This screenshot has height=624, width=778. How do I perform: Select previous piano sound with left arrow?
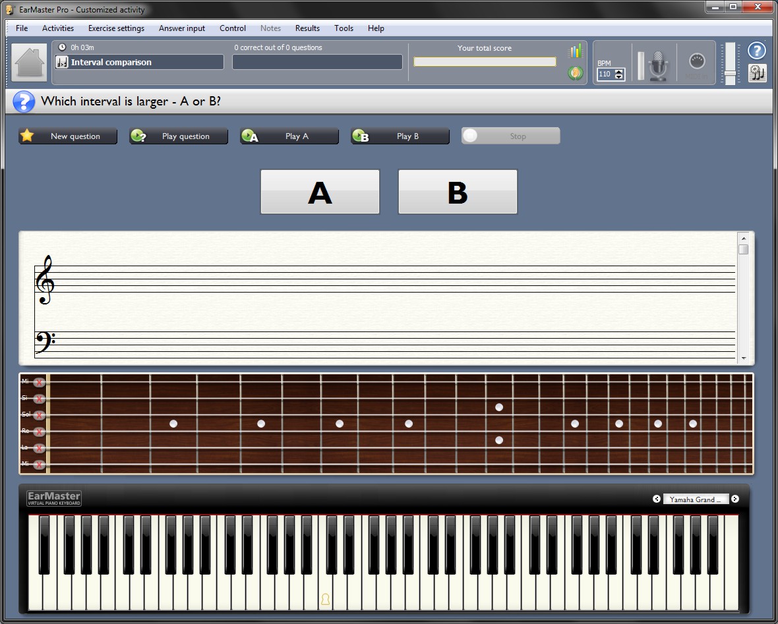(657, 499)
